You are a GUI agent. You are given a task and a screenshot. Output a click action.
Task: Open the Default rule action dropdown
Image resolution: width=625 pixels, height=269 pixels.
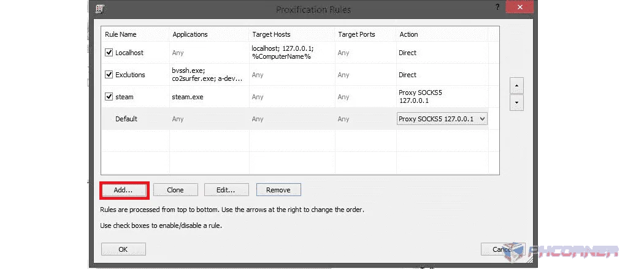pyautogui.click(x=442, y=119)
